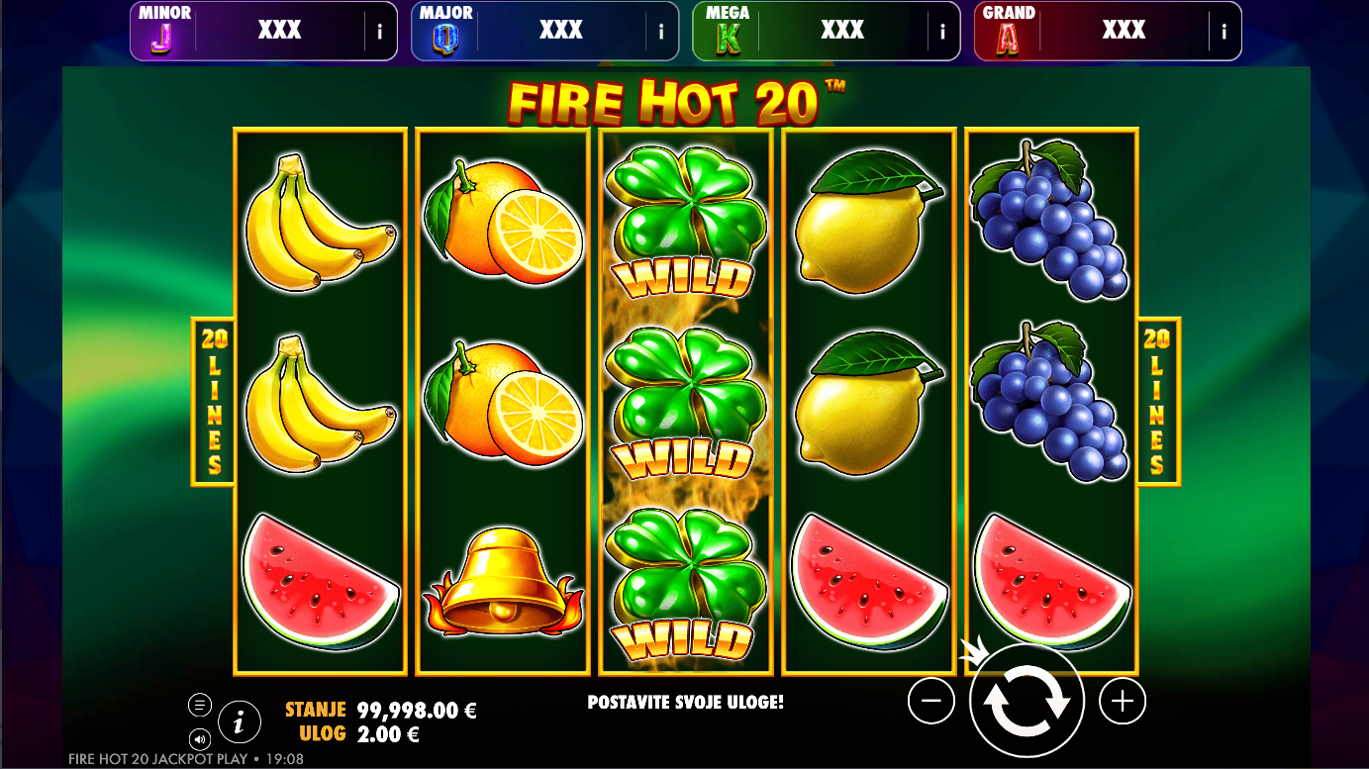Image resolution: width=1369 pixels, height=769 pixels.
Task: Click the Grand A jackpot panel
Action: (1108, 32)
